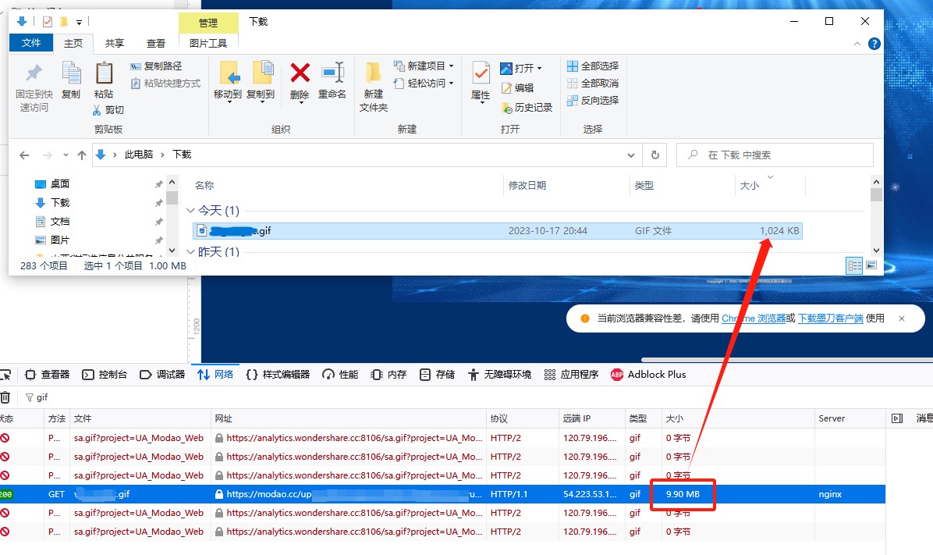
Task: Click the Rename (重命名) icon
Action: click(x=332, y=73)
